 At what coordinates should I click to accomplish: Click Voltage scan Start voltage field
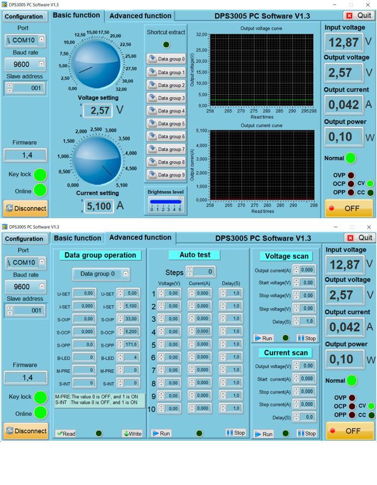coord(307,282)
